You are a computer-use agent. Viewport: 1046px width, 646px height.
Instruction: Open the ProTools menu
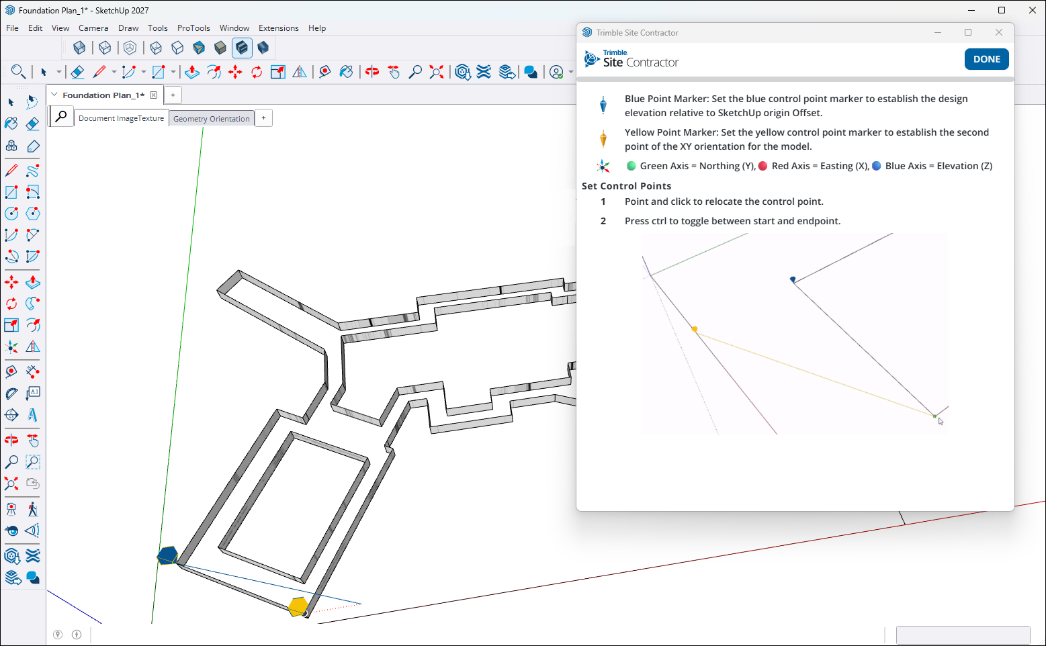pos(193,28)
